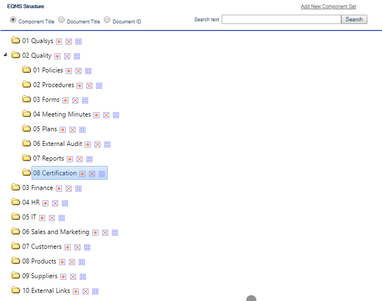
Task: Collapse the 02 Quality tree node
Action: [5, 56]
